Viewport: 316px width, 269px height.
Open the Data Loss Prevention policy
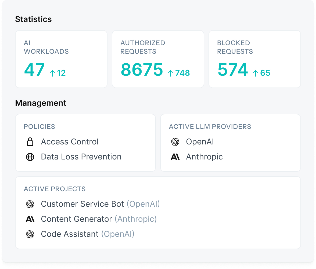[81, 157]
